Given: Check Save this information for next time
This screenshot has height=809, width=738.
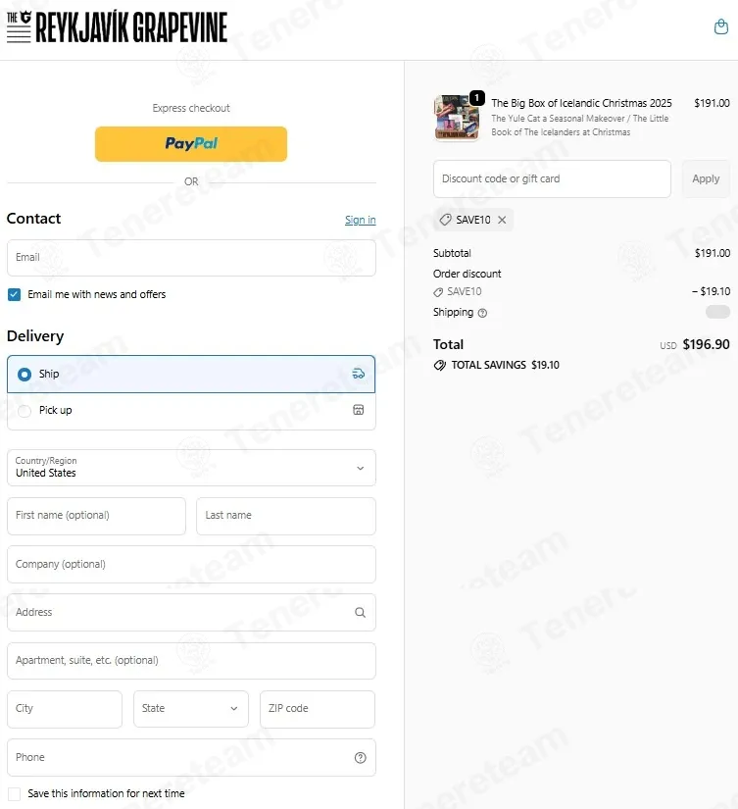Looking at the screenshot, I should (14, 793).
